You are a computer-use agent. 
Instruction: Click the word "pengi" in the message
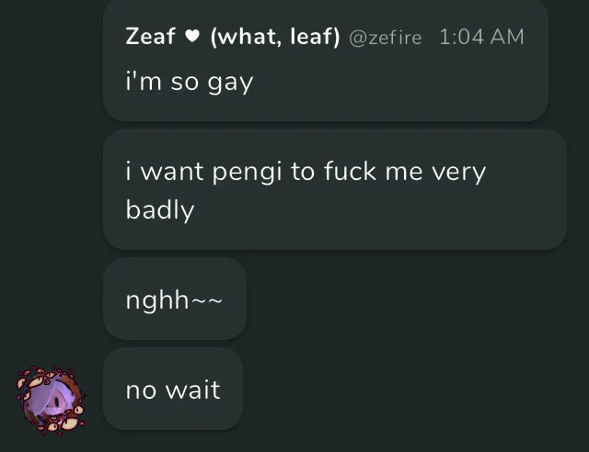[x=247, y=172]
